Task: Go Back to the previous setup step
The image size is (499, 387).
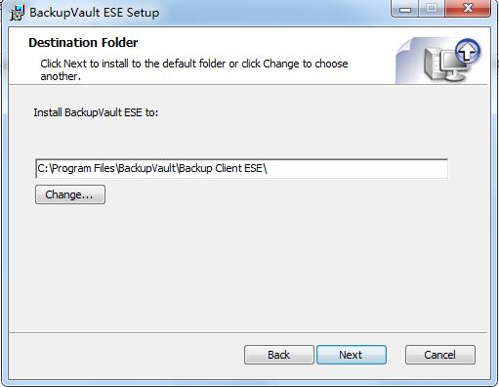Action: coord(279,355)
